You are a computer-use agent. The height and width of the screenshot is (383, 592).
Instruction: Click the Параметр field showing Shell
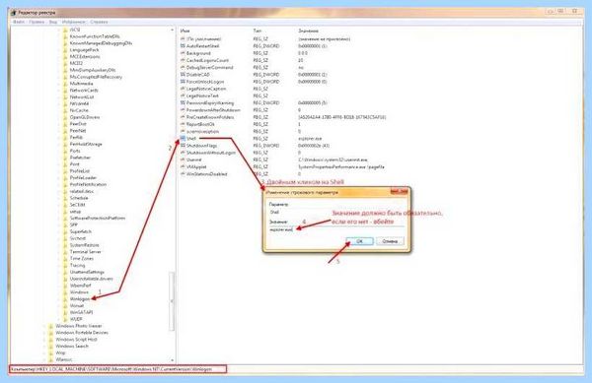pyautogui.click(x=336, y=212)
